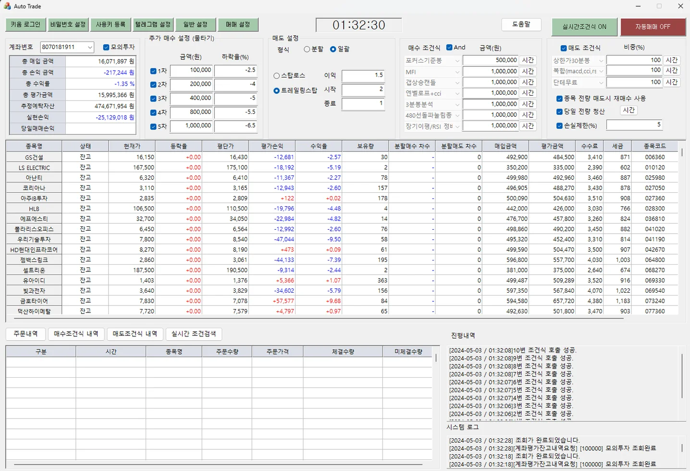This screenshot has height=471, width=690.
Task: Click the 1차 amount field showing 100,000
Action: pos(191,71)
